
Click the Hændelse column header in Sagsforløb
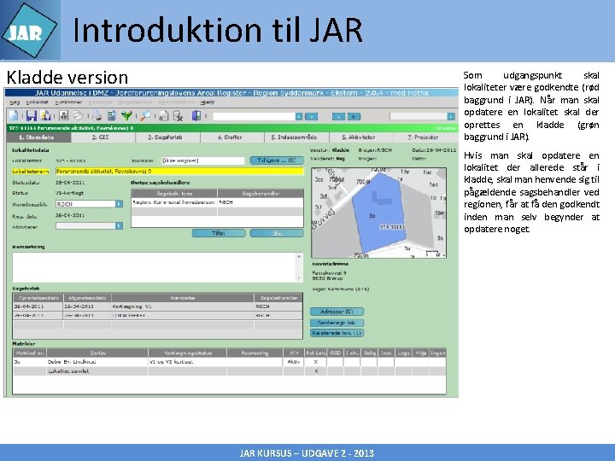tap(183, 298)
